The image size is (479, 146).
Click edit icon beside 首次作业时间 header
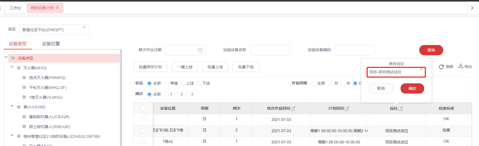point(293,108)
